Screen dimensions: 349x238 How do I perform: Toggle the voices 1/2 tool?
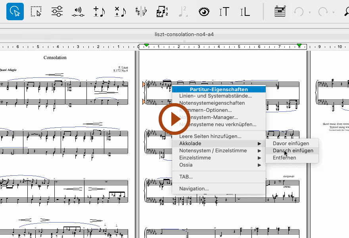tap(162, 12)
